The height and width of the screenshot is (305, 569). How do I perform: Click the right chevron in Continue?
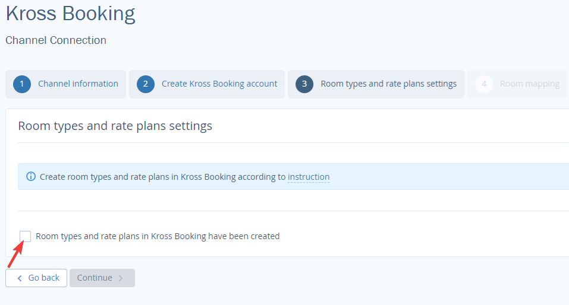tap(121, 278)
